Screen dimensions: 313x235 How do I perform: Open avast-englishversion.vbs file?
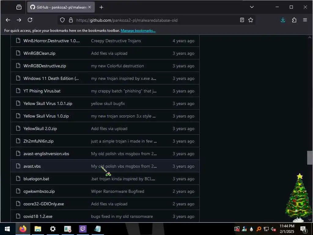point(46,154)
